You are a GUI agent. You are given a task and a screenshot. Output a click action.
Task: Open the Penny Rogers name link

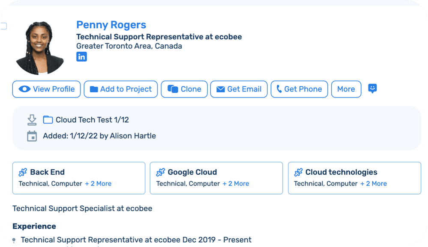point(111,25)
